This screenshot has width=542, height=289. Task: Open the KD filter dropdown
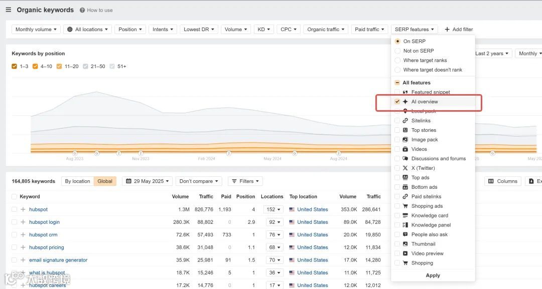[x=264, y=30]
